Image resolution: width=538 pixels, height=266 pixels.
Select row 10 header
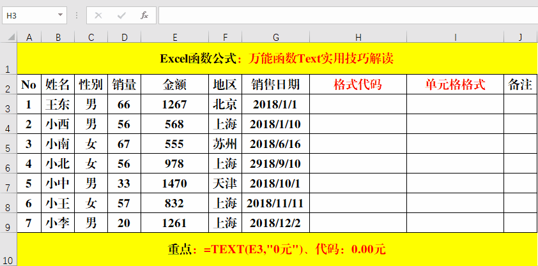[8, 249]
